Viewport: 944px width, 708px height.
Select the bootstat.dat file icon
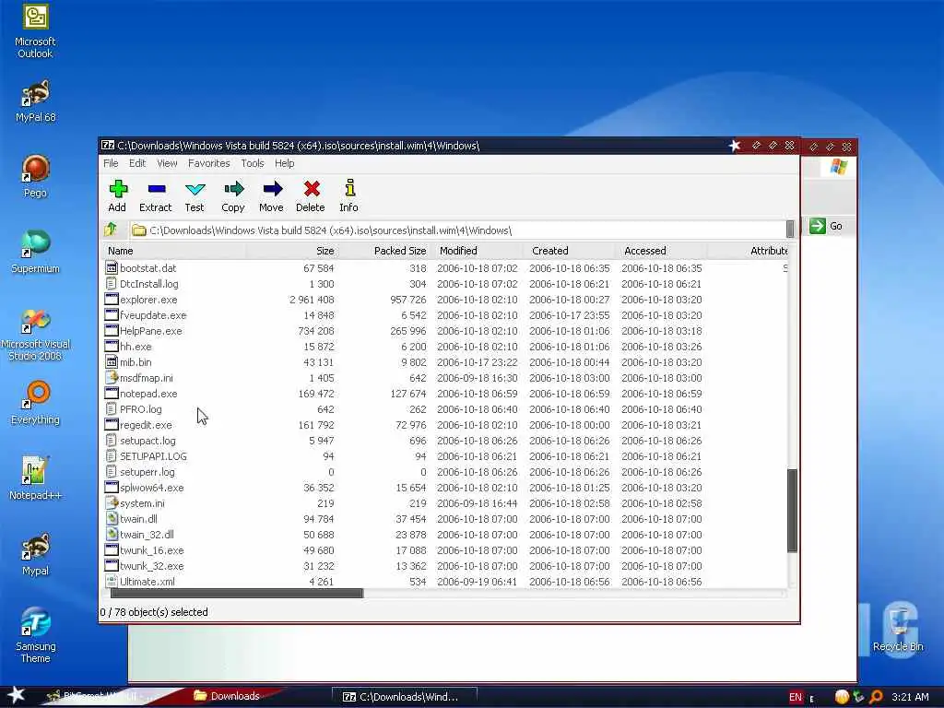tap(112, 268)
